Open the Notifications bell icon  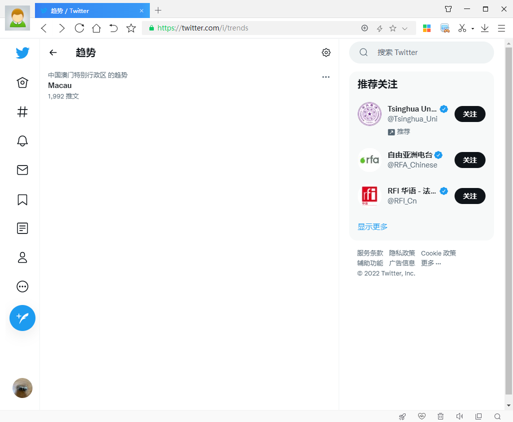(x=22, y=141)
